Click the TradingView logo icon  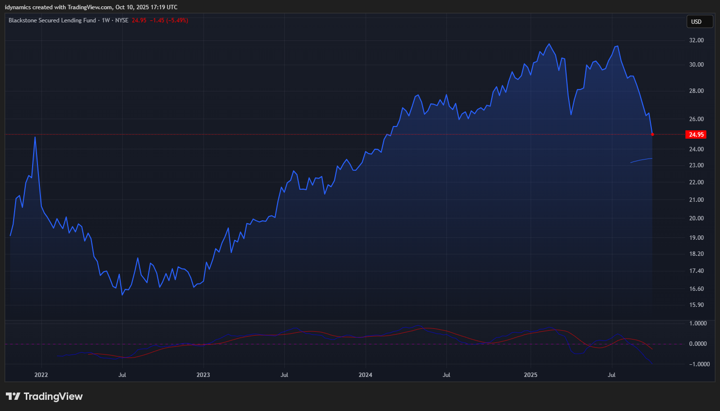coord(13,396)
